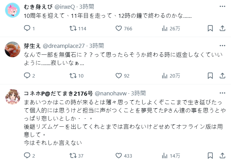Screen dimensions: 231x162
Task: Share the tweet by @nanohavw
Action: pyautogui.click(x=222, y=155)
